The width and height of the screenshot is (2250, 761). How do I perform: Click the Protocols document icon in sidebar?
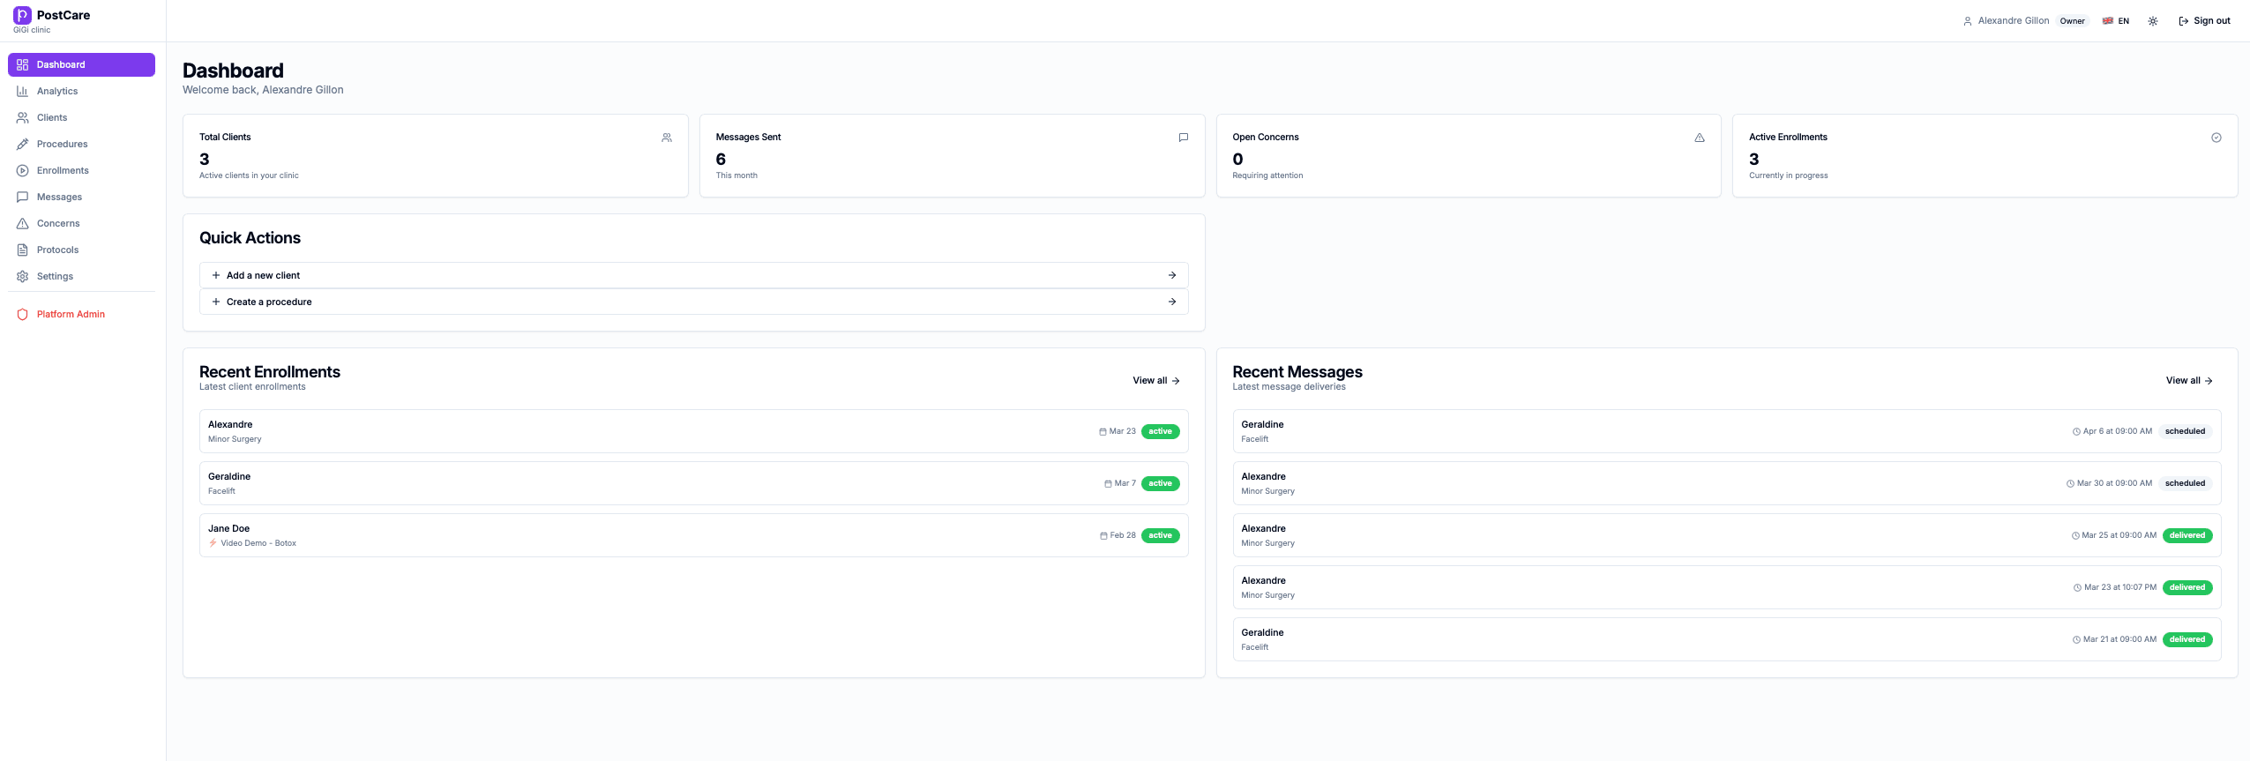tap(23, 250)
